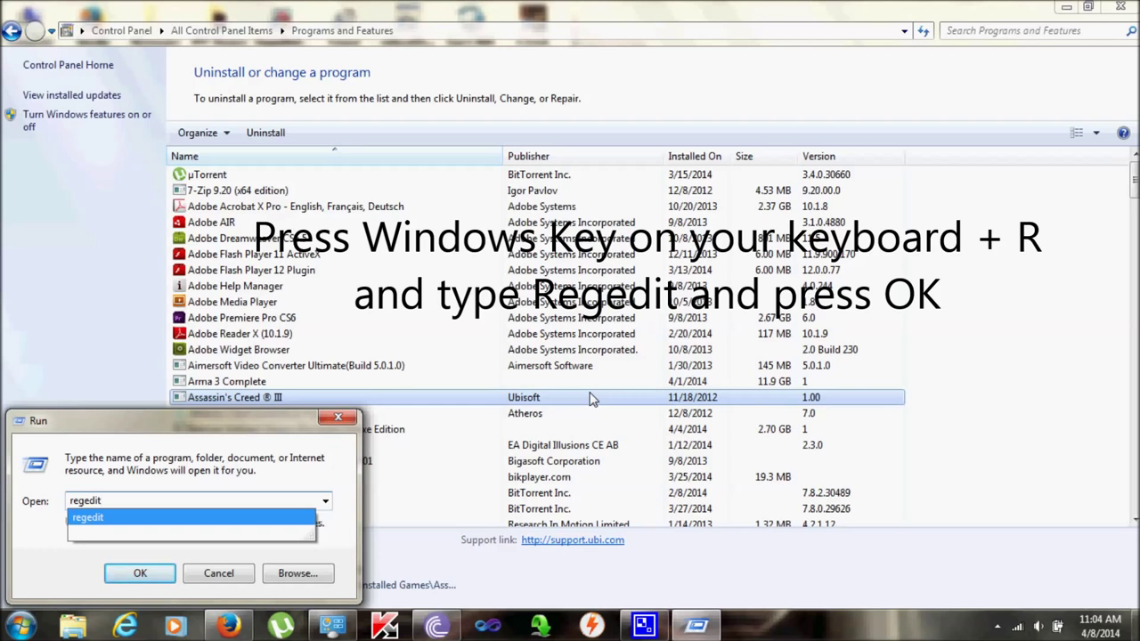Close the Run dialog
The image size is (1140, 641).
click(x=338, y=417)
